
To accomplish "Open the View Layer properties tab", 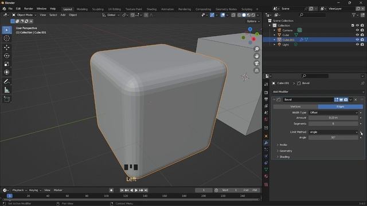I will 266,106.
